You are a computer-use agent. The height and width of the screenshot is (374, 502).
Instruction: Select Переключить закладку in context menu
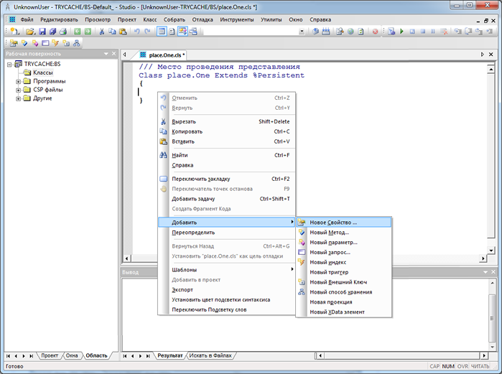pyautogui.click(x=227, y=179)
